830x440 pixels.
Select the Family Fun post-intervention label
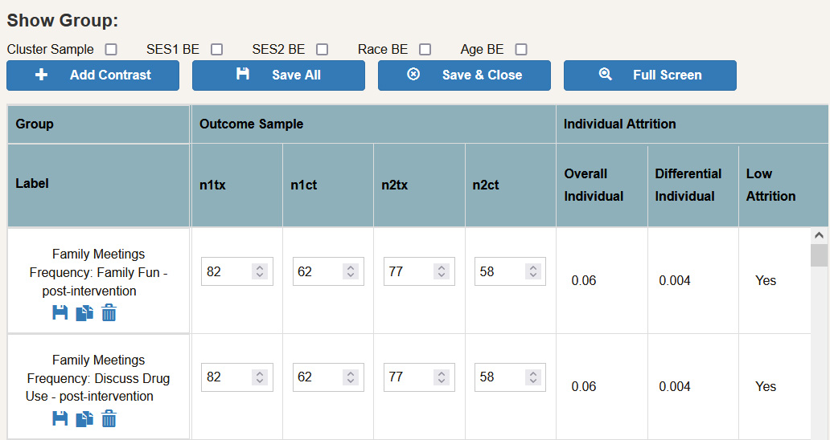tap(98, 272)
